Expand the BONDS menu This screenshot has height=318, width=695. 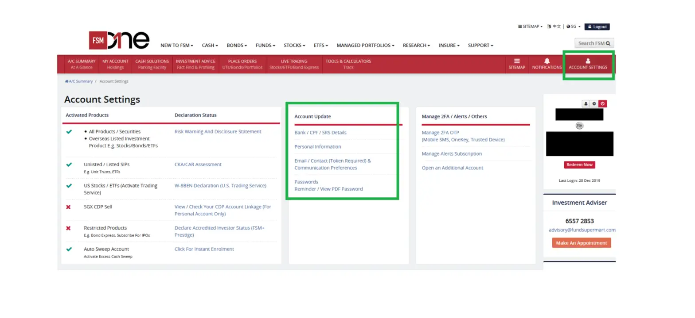point(237,45)
